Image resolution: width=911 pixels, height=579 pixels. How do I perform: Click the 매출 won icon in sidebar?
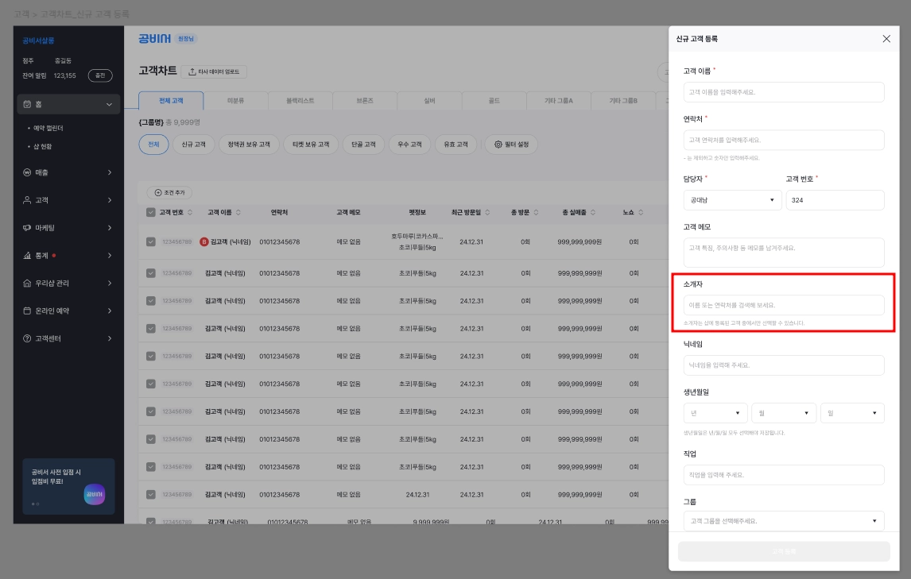pyautogui.click(x=27, y=172)
